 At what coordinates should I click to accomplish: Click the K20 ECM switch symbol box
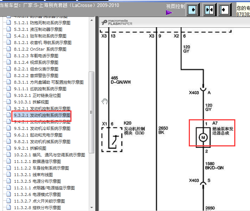(112, 139)
